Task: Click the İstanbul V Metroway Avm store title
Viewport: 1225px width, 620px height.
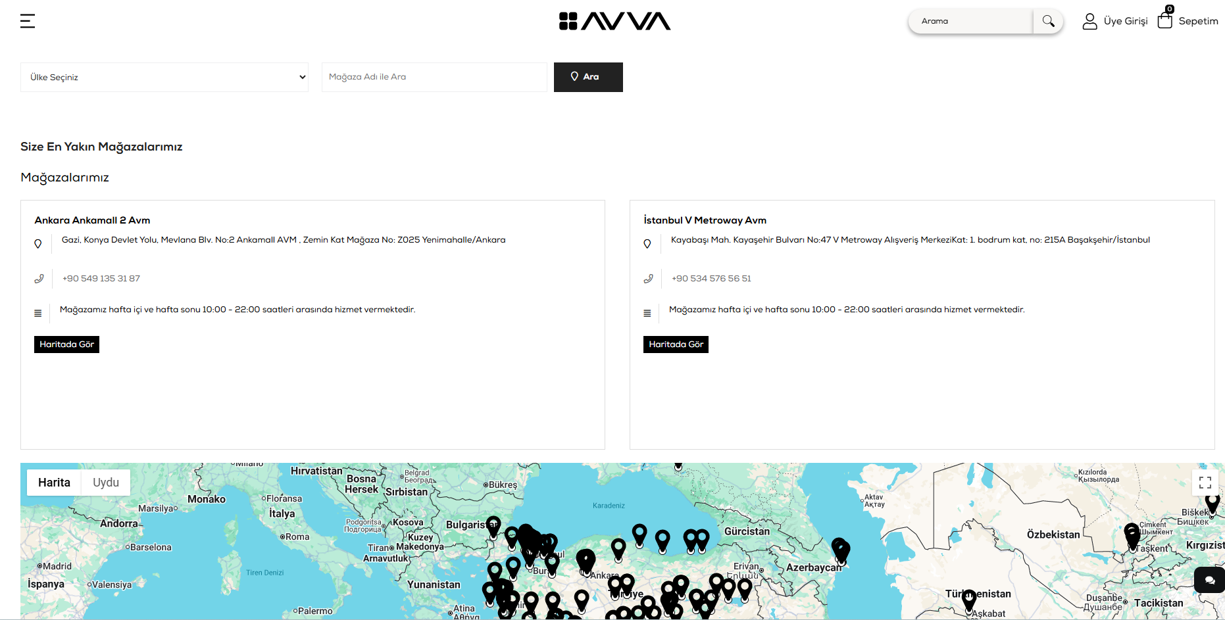Action: click(x=705, y=220)
